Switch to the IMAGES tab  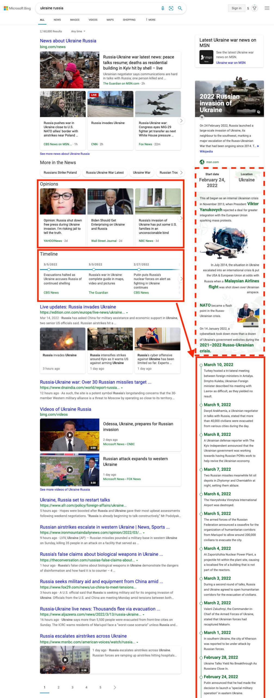pyautogui.click(x=75, y=20)
